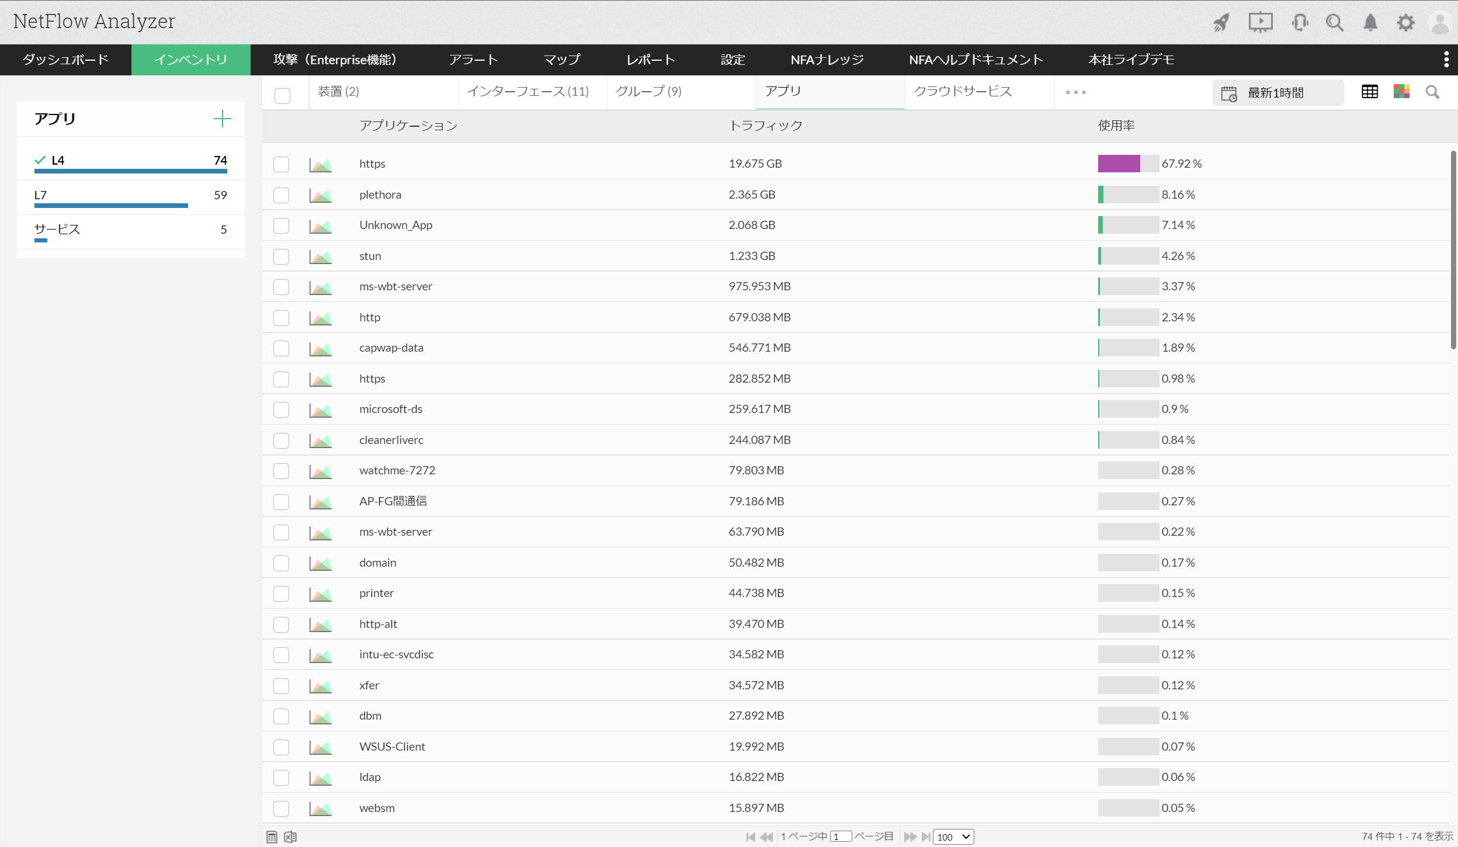
Task: Expand the three-dot more tabs menu
Action: (1075, 92)
